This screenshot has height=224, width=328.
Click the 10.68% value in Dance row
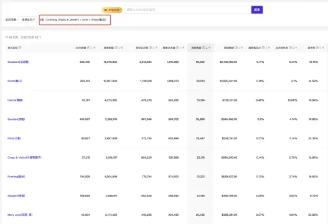point(293,100)
